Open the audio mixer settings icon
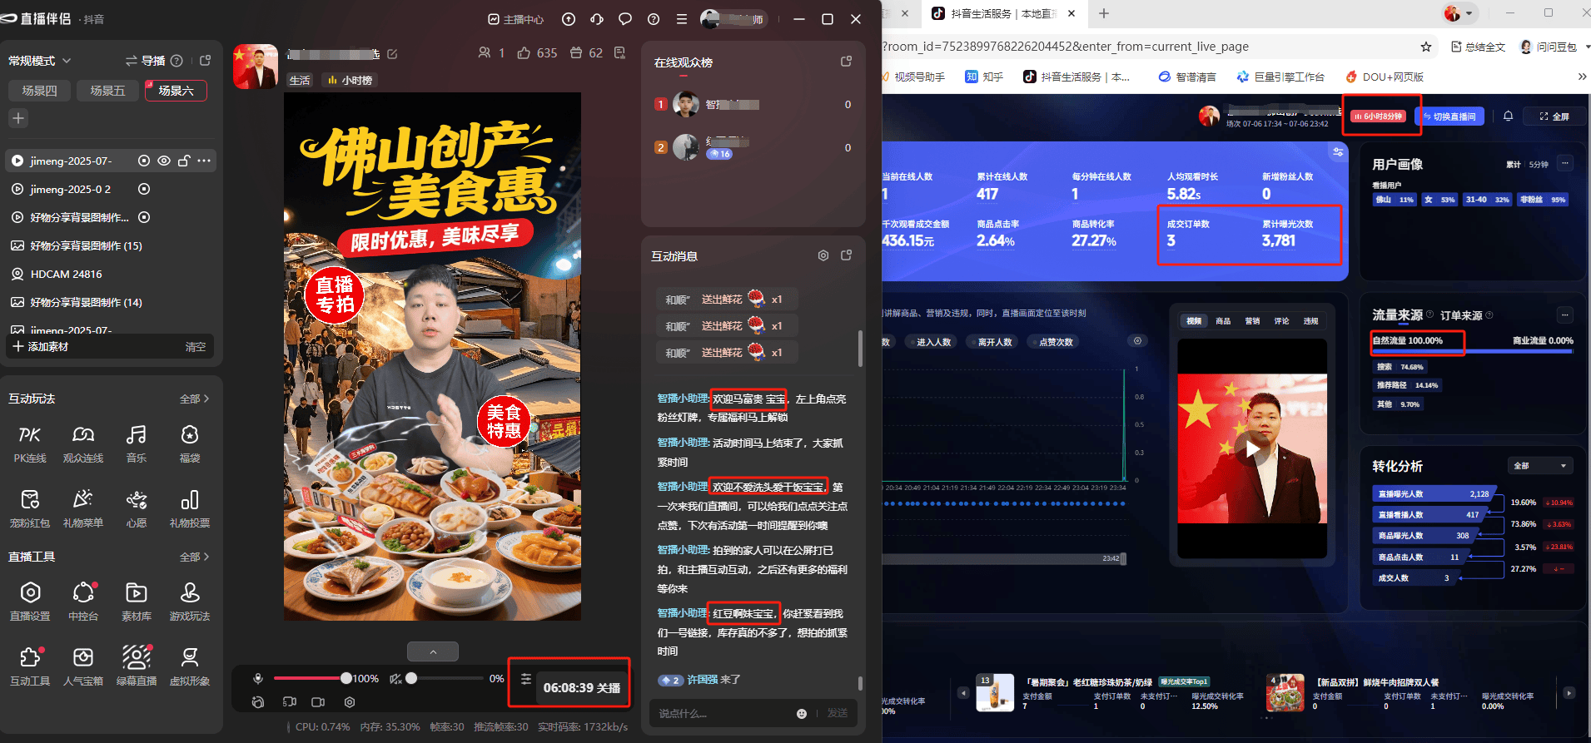The height and width of the screenshot is (743, 1591). click(x=525, y=679)
